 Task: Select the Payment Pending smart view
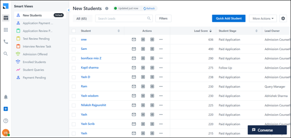[x=40, y=78]
